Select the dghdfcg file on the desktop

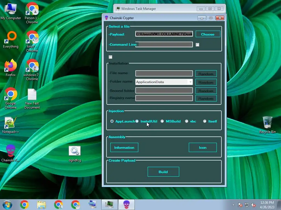coord(75,154)
